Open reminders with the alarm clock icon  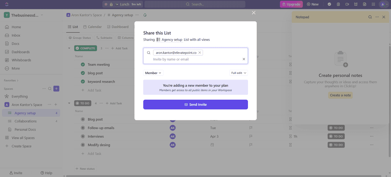356,4
